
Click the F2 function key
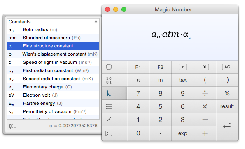pos(160,67)
